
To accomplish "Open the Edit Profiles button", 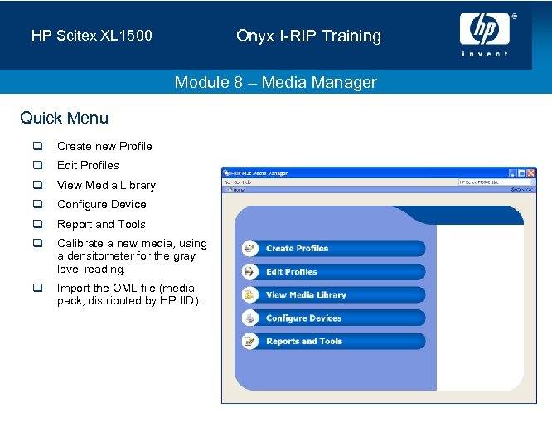I will (334, 272).
